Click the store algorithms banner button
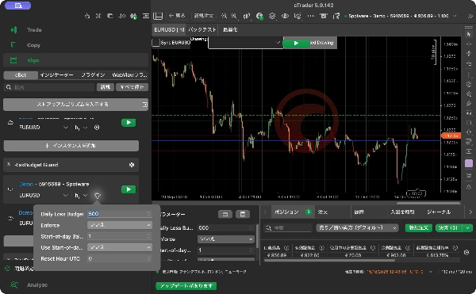This screenshot has width=476, height=294. point(75,105)
